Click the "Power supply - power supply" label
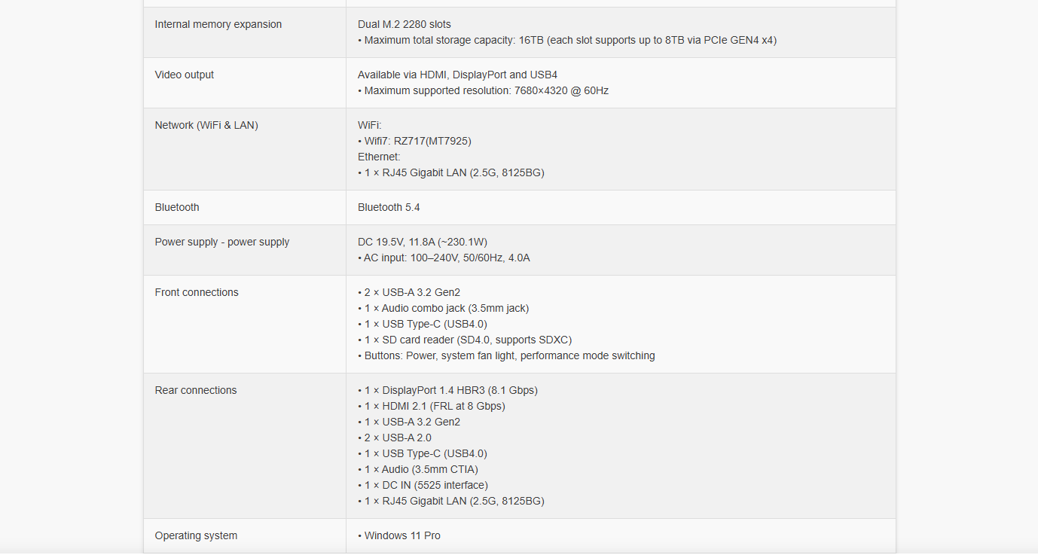The width and height of the screenshot is (1038, 555). (x=221, y=242)
